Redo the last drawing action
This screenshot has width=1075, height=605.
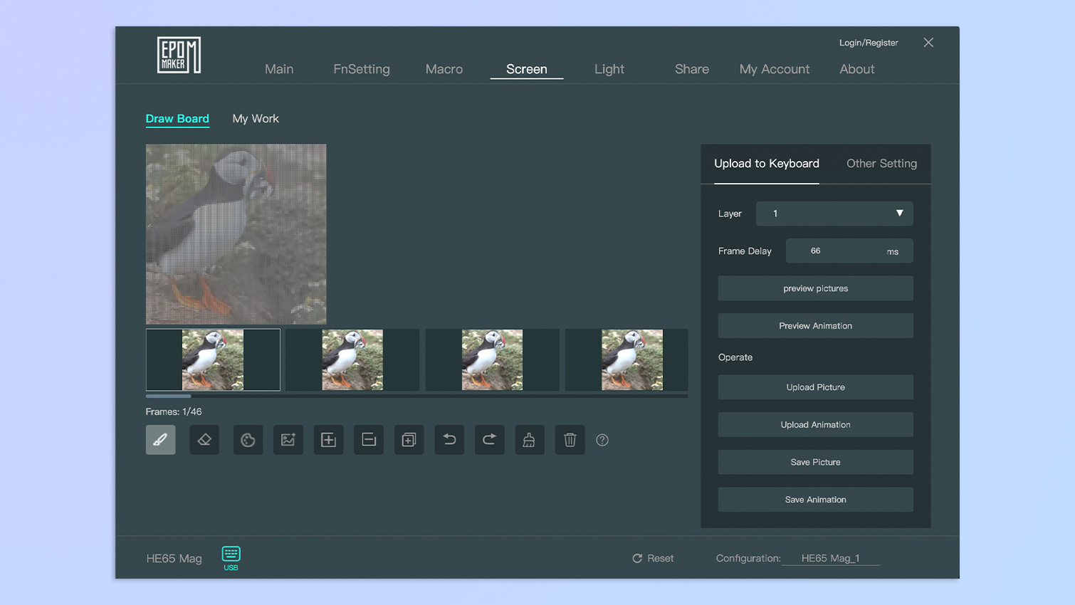[x=490, y=440]
